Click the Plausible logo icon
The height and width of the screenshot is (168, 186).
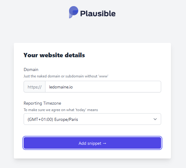[x=73, y=12]
